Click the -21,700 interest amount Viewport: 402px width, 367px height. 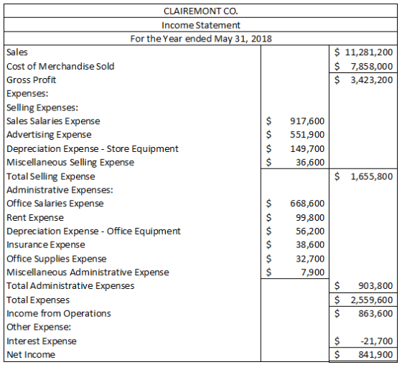pos(377,341)
